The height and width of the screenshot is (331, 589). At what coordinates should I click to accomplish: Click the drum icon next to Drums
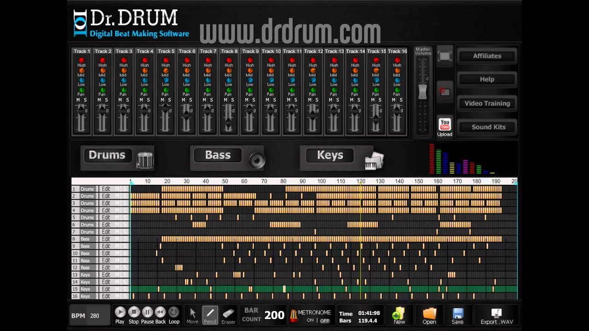(x=145, y=160)
